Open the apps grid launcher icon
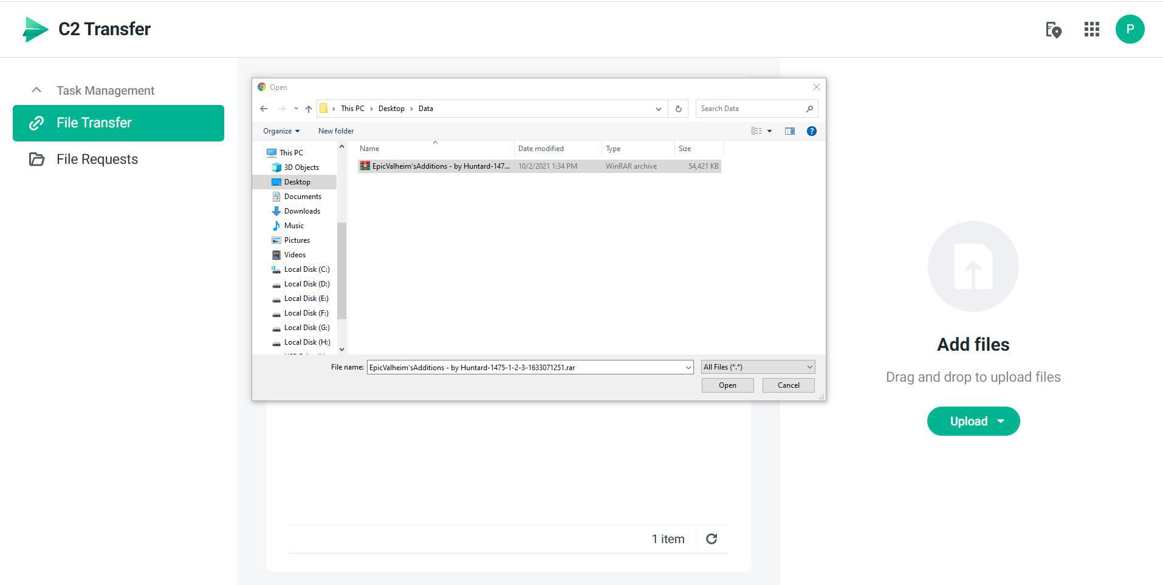Viewport: 1163px width, 585px height. pos(1091,29)
